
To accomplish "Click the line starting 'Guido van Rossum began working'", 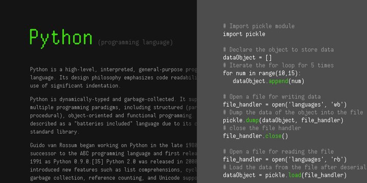I will [x=113, y=145].
